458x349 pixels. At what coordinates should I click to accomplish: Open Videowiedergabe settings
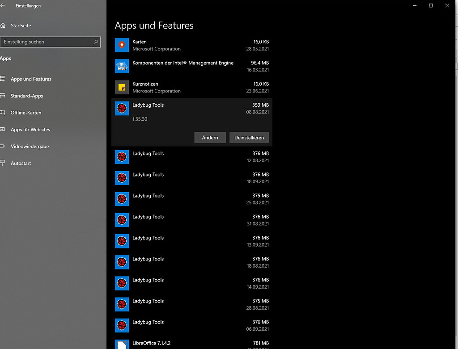point(30,147)
